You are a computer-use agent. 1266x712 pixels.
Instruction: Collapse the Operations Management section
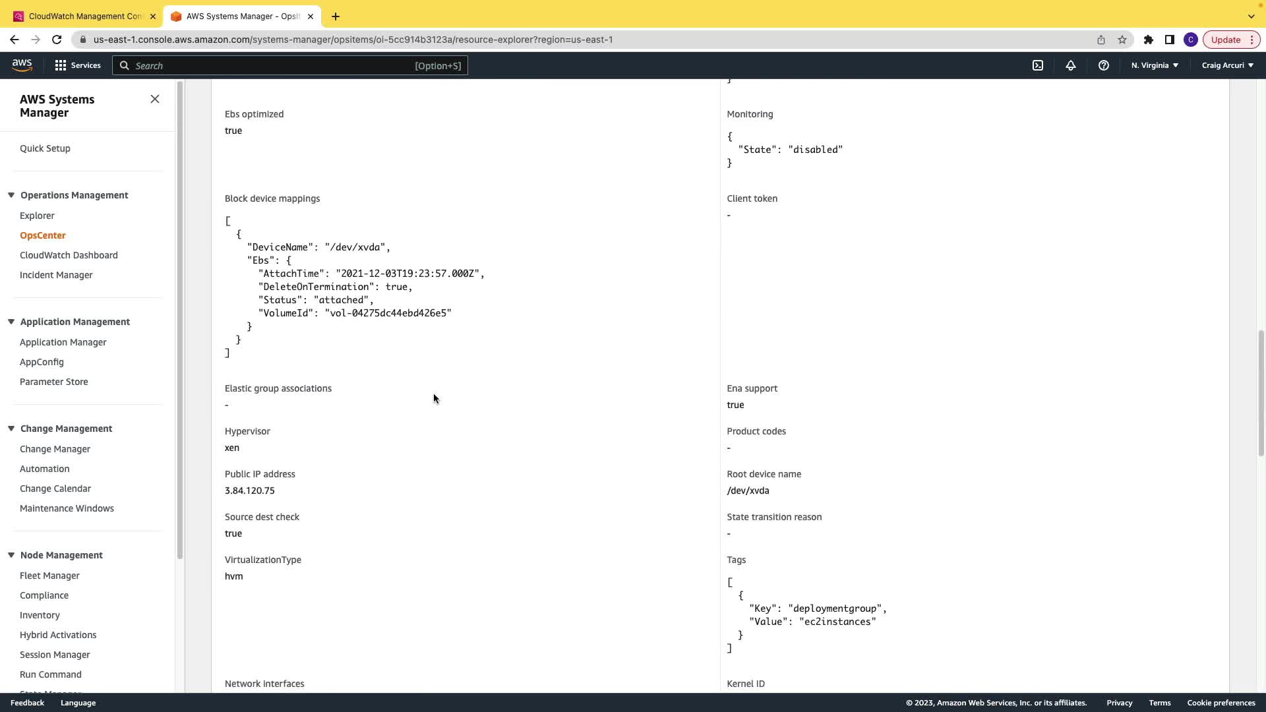[11, 195]
